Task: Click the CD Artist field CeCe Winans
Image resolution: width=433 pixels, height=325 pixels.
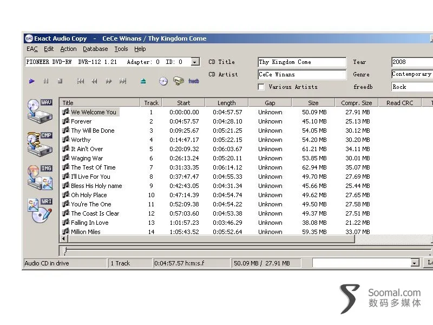Action: click(302, 74)
